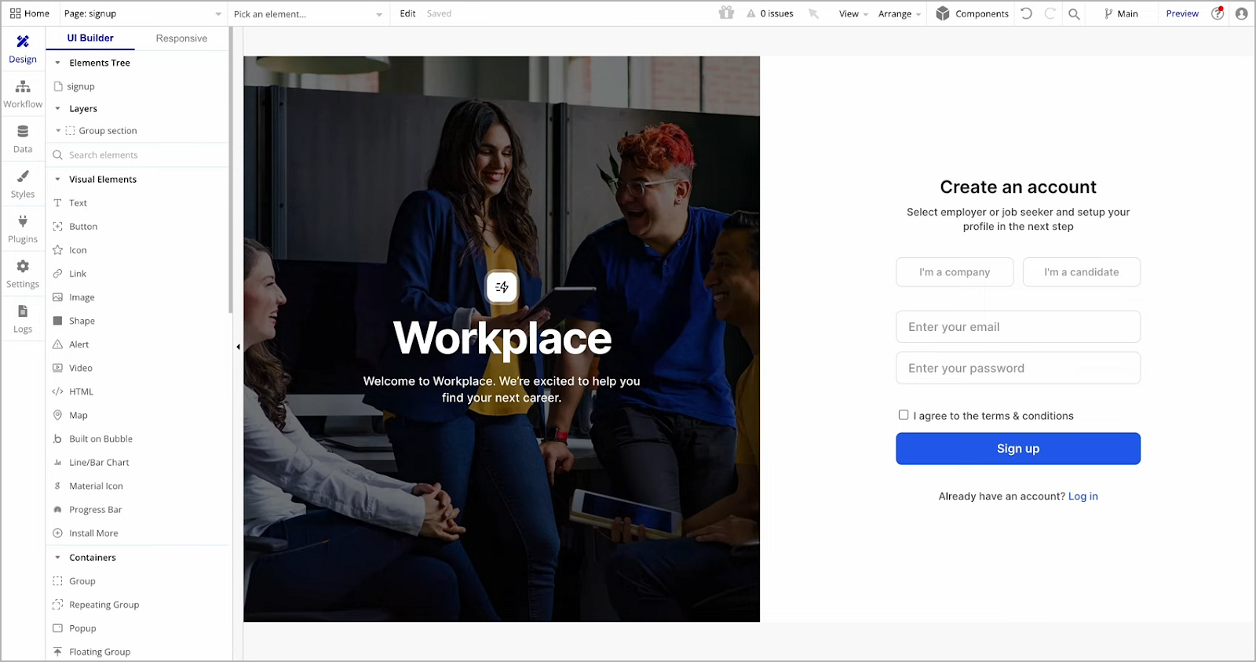This screenshot has width=1256, height=662.
Task: Open the Edit menu
Action: coord(407,13)
